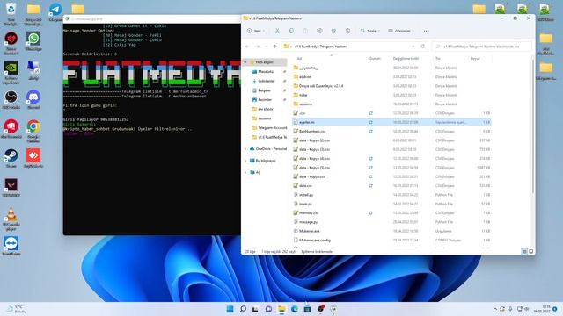Screen dimensions: 563x316
Task: Open VLC media player desktop shortcut
Action: coord(11,219)
